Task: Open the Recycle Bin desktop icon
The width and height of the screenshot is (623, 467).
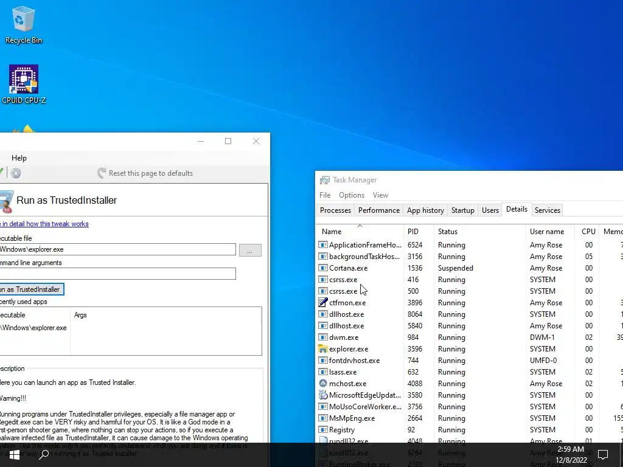Action: 24,24
